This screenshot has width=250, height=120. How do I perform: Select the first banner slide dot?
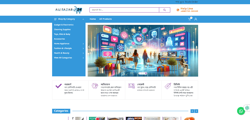tap(140, 73)
